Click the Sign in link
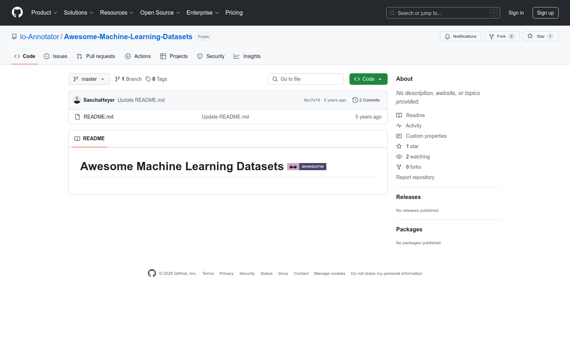This screenshot has width=570, height=356. 516,13
